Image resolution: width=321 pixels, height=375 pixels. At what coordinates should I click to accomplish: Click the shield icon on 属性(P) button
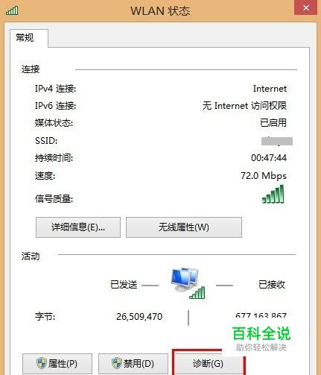[42, 363]
